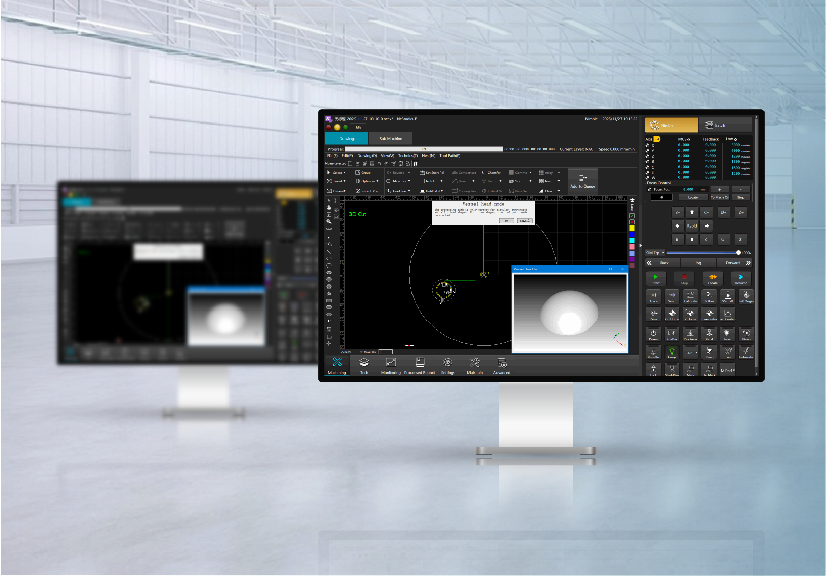Click the Go Home icon
Image resolution: width=826 pixels, height=576 pixels.
coord(672,314)
